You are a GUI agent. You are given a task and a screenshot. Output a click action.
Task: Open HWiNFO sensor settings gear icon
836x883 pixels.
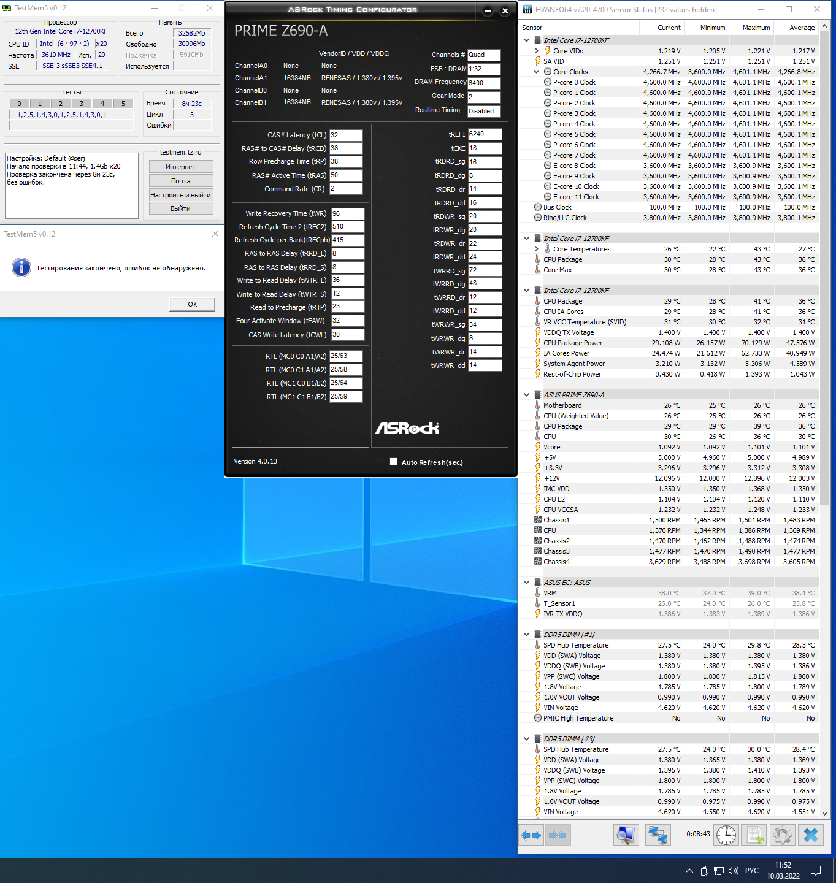[783, 835]
